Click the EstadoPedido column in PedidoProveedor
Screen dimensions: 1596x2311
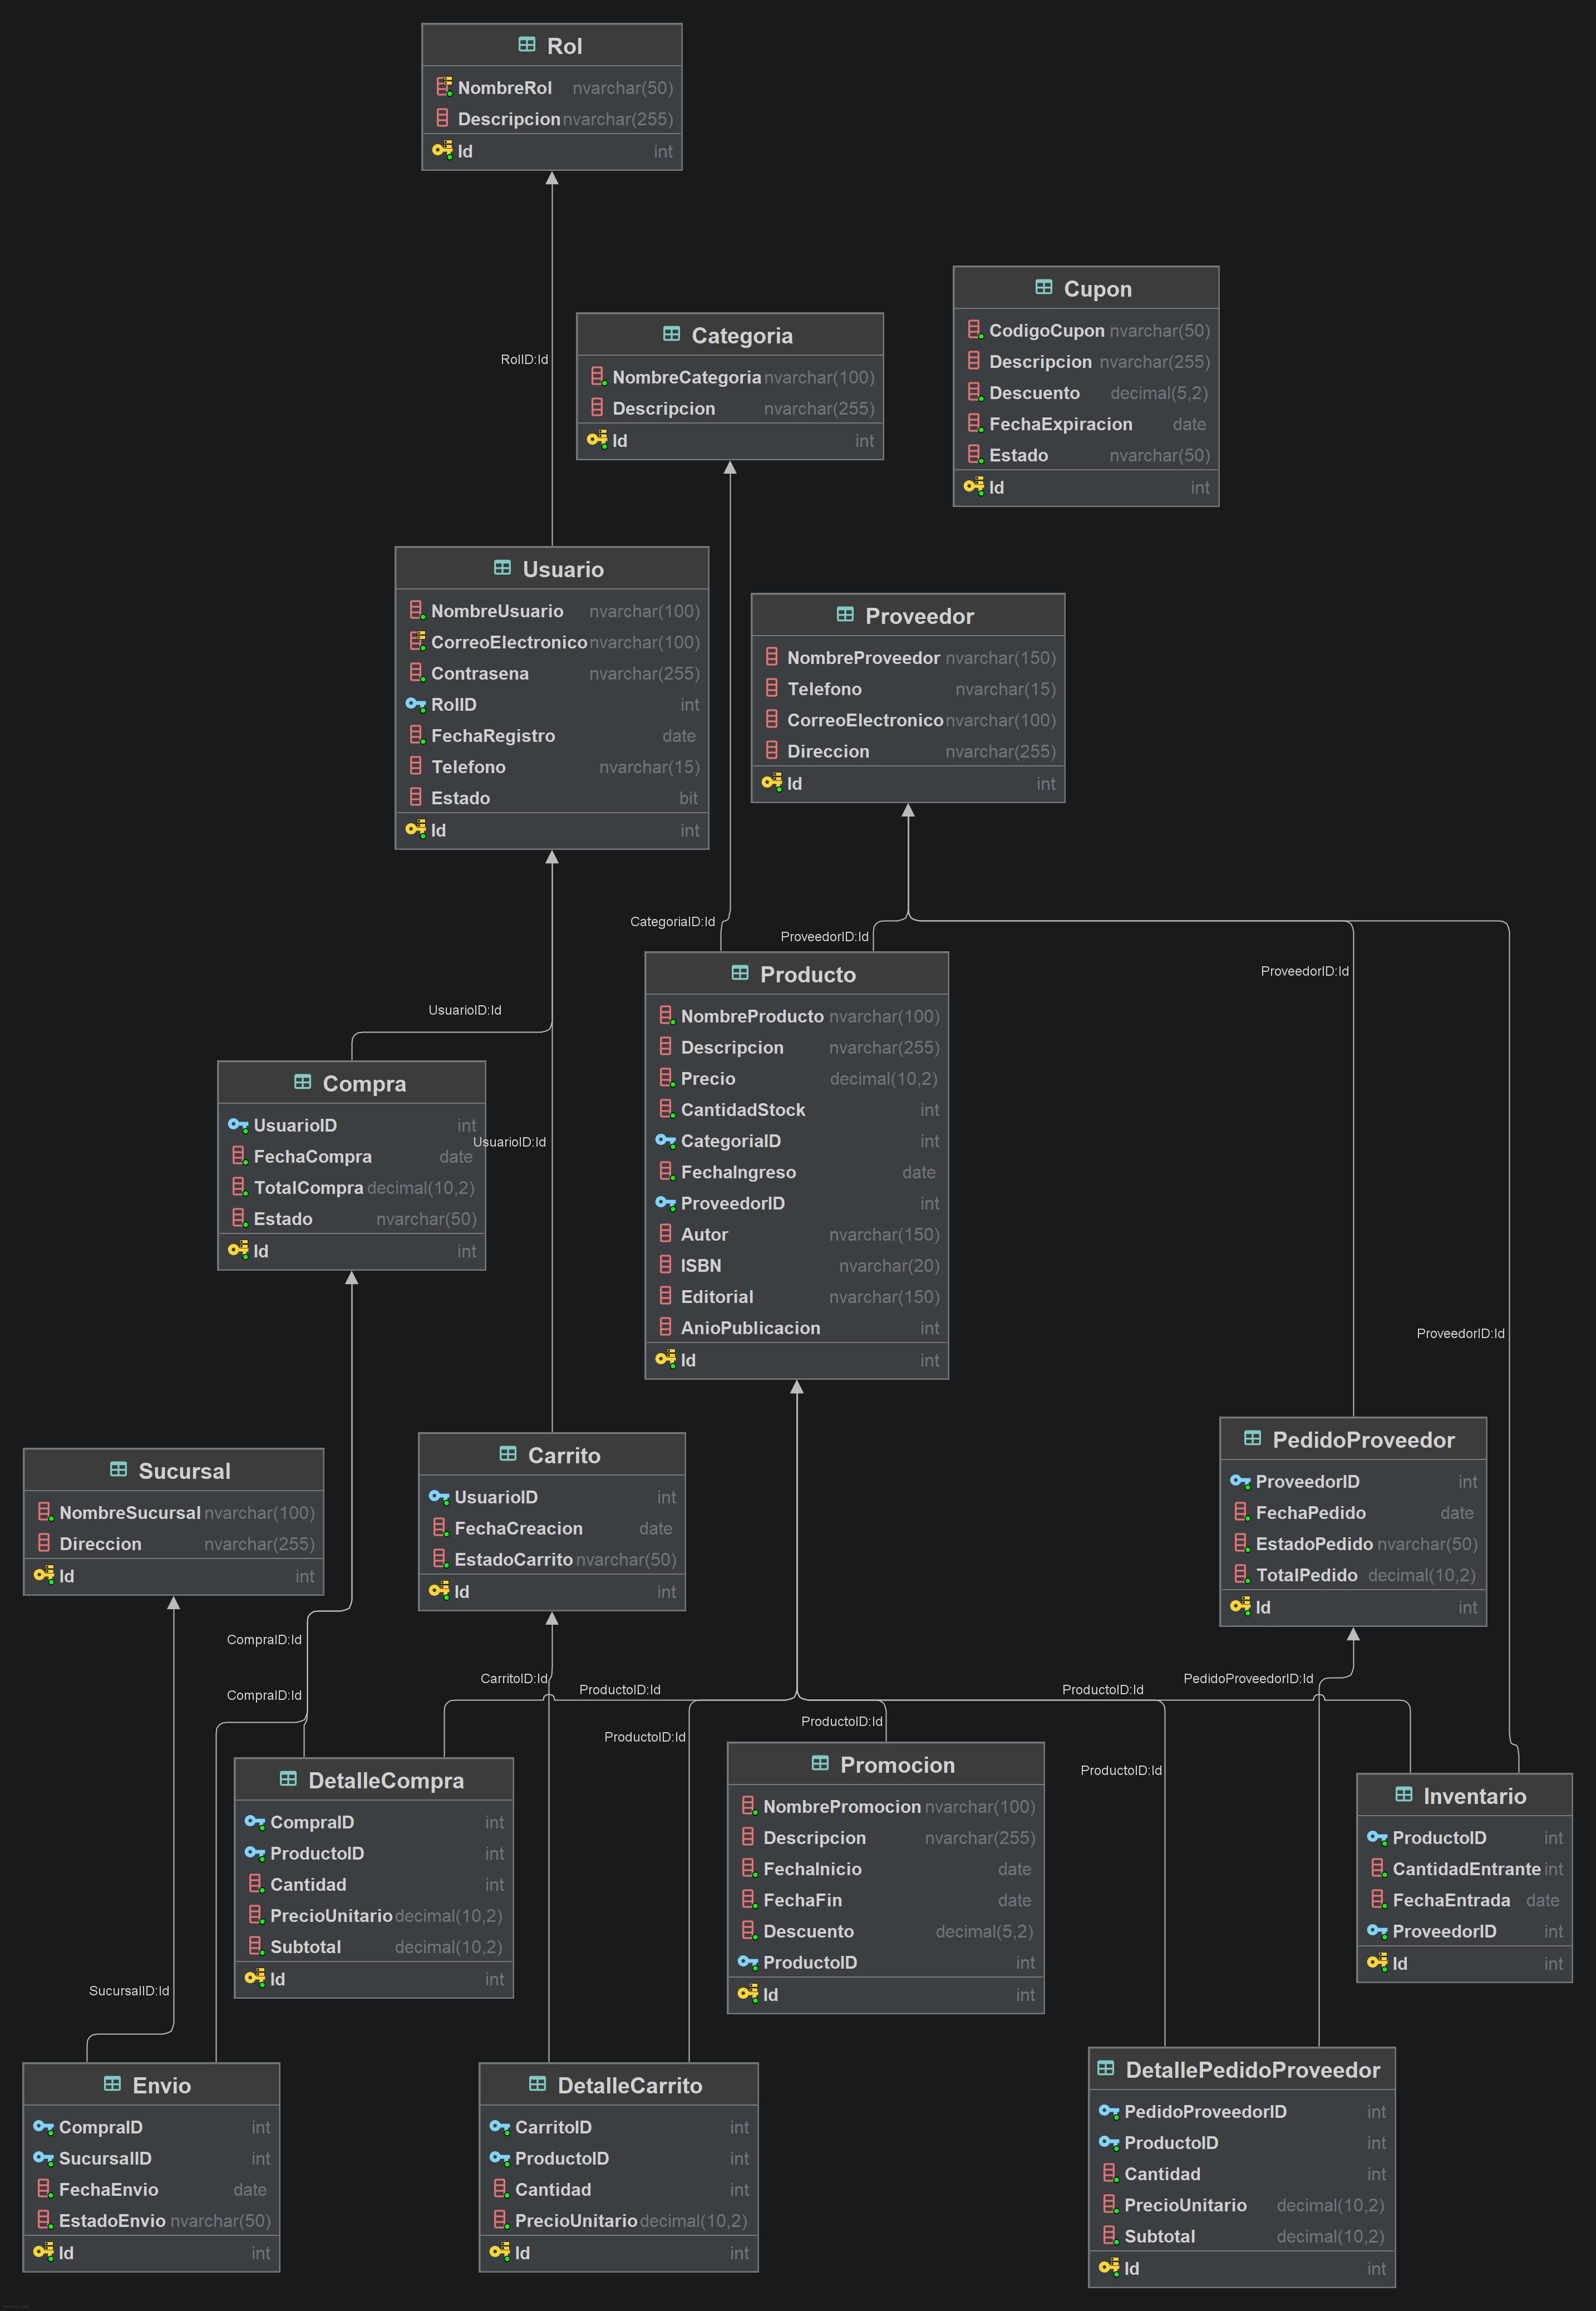[x=1354, y=1543]
